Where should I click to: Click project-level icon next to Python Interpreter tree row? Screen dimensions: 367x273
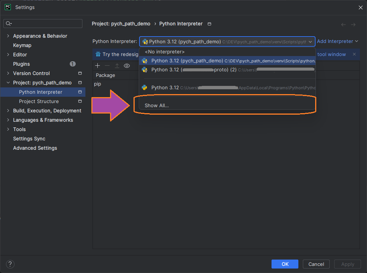[x=80, y=92]
